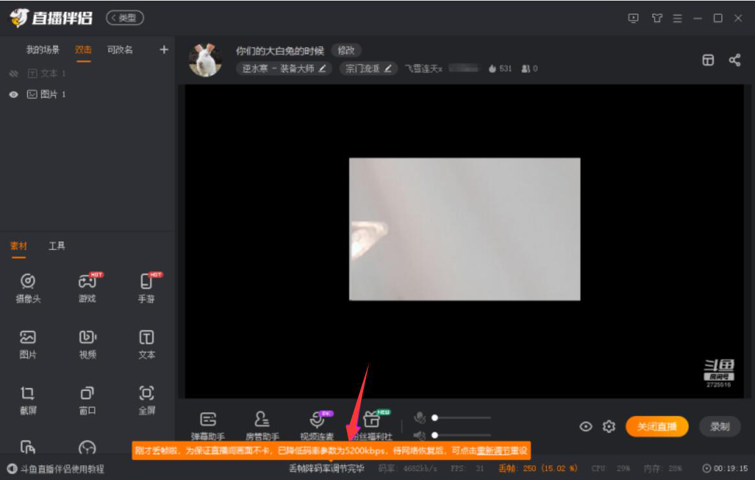Switch to 可改名 scene tab

pos(120,50)
